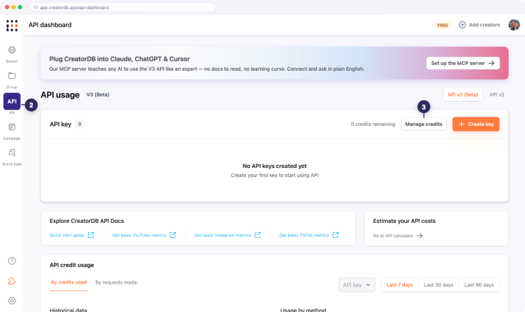525x312 pixels.
Task: Open the Campaign calendar icon
Action: (x=12, y=127)
